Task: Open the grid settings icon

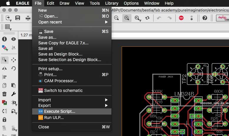Action: click(x=8, y=27)
